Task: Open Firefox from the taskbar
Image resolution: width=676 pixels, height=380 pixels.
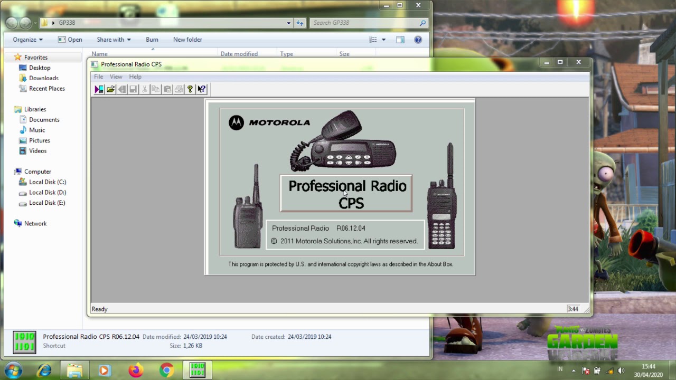Action: (x=136, y=370)
